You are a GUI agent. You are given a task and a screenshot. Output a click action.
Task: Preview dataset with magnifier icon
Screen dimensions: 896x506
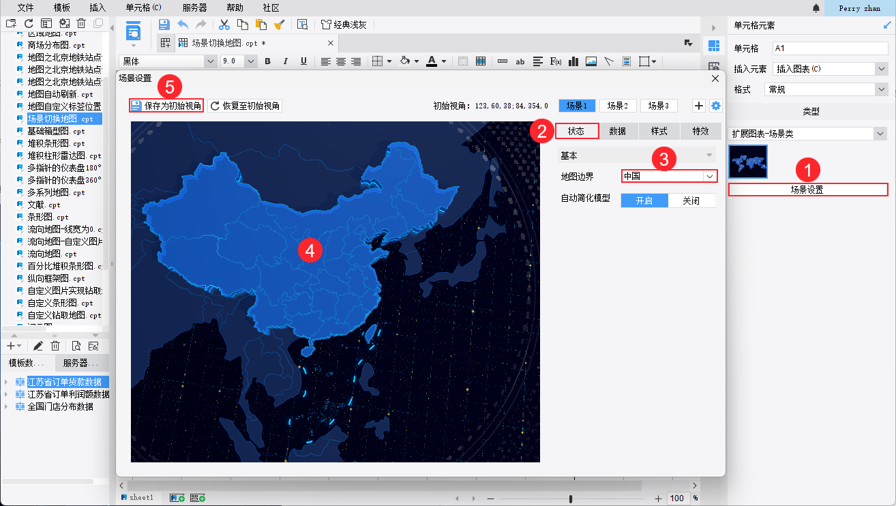pyautogui.click(x=76, y=346)
